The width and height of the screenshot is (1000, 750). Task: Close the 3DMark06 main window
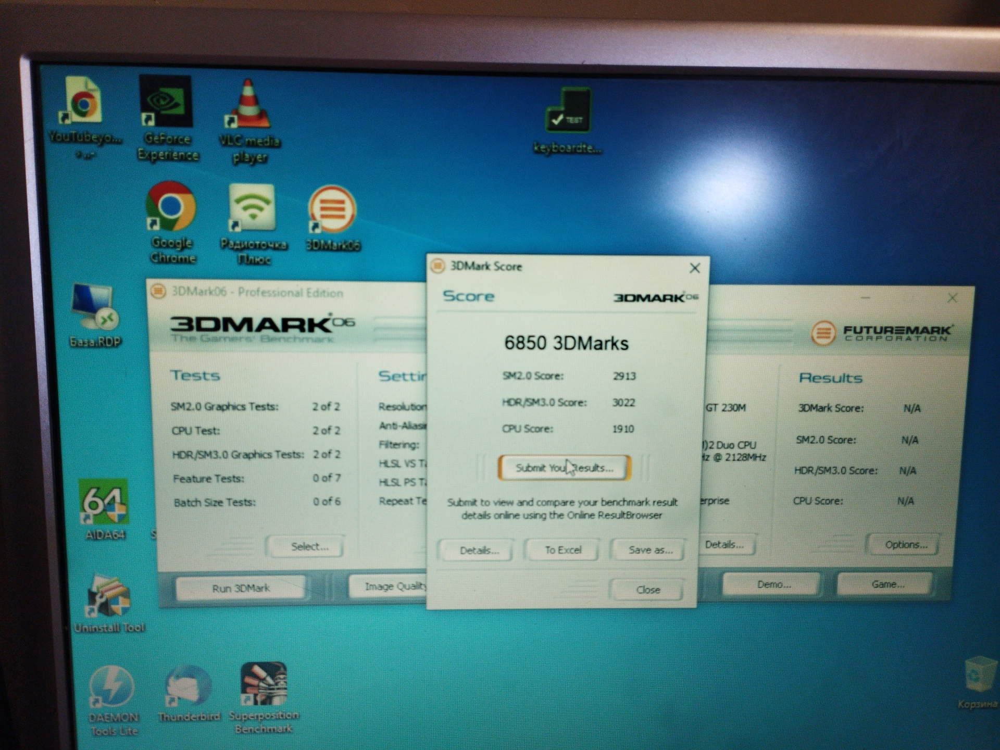coord(952,298)
